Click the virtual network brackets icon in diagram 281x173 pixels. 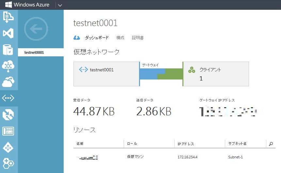pos(84,69)
